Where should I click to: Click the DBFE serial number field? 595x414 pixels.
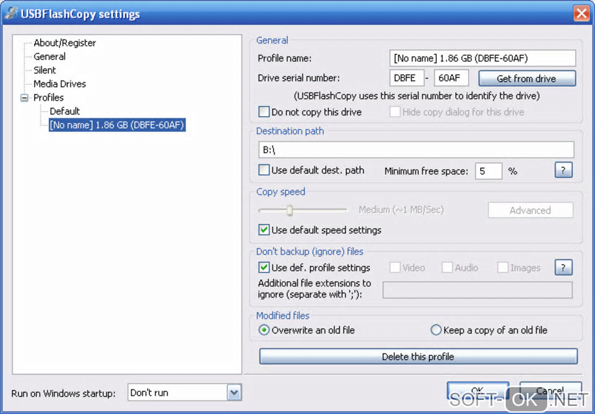coord(407,78)
